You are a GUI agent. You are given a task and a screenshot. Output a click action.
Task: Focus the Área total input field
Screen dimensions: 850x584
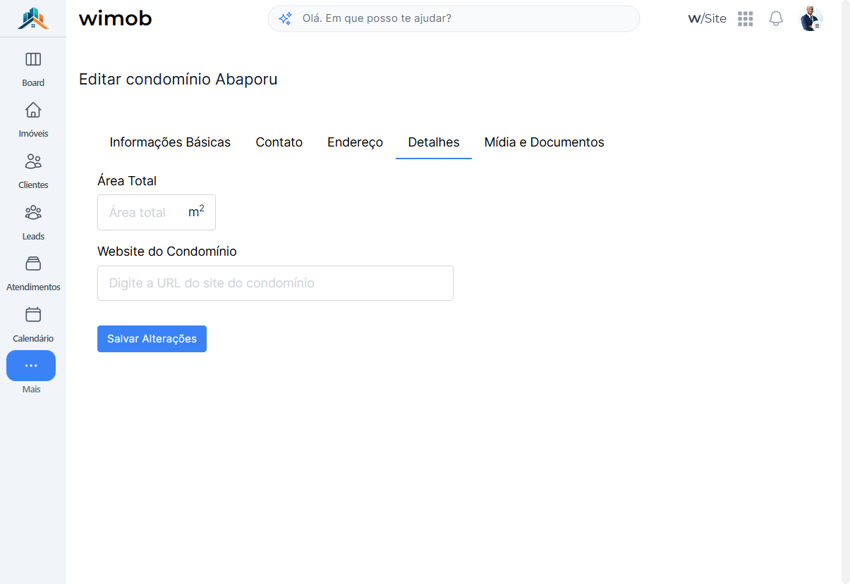pyautogui.click(x=157, y=213)
